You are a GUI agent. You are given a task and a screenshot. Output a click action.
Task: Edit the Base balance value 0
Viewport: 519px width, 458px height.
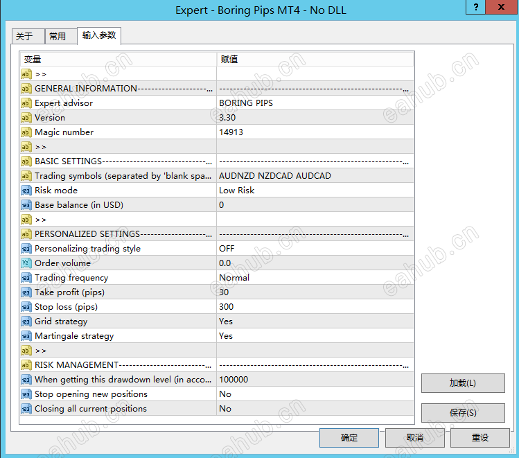pyautogui.click(x=315, y=205)
